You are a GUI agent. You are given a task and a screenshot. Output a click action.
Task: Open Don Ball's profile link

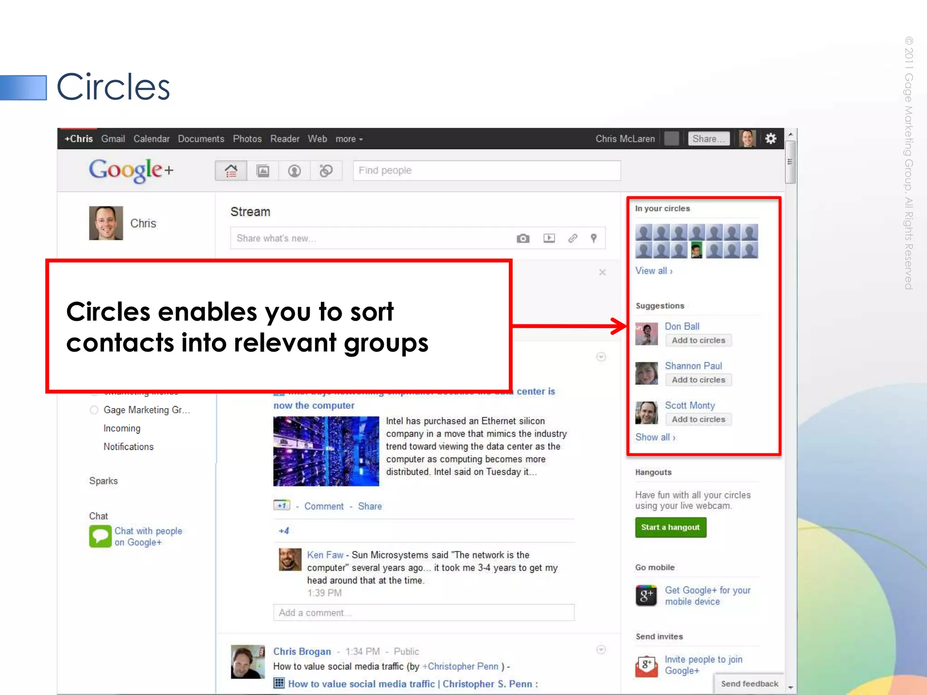coord(682,326)
